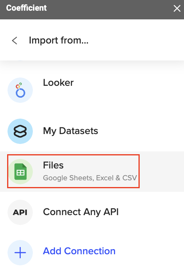
Task: Click the gray highlighted area beside Files
Action: 161,172
